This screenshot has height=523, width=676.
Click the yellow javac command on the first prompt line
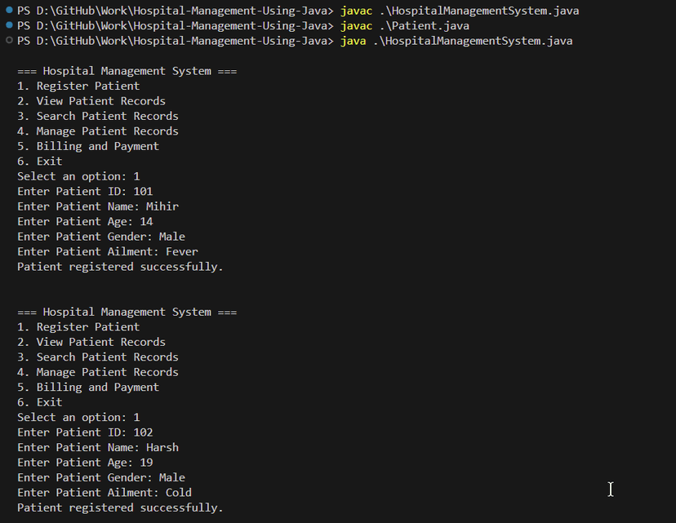pyautogui.click(x=356, y=11)
